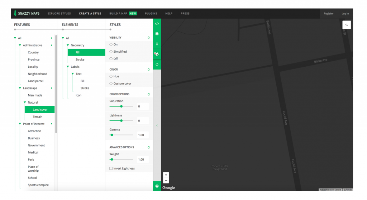
Task: Click the Register link
Action: (x=328, y=14)
